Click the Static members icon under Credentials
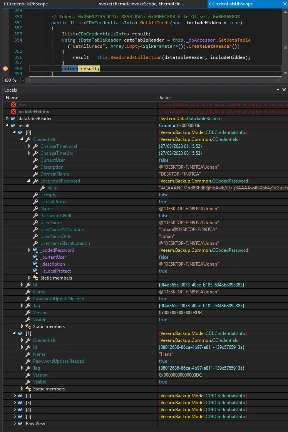The height and width of the screenshot is (432, 288). (35, 278)
